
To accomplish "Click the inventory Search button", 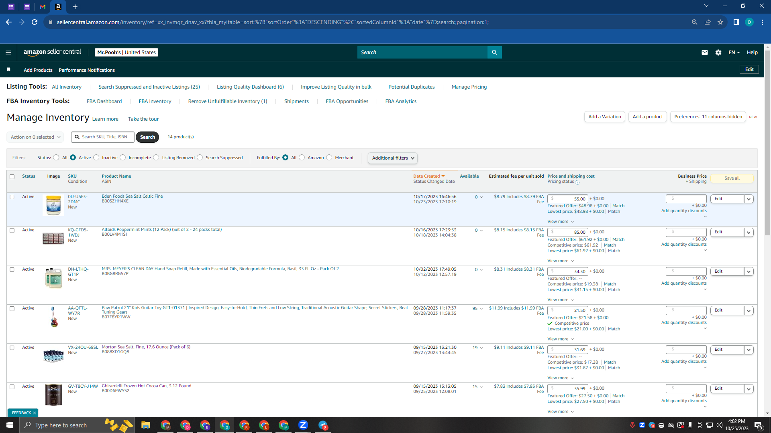I will coord(147,137).
